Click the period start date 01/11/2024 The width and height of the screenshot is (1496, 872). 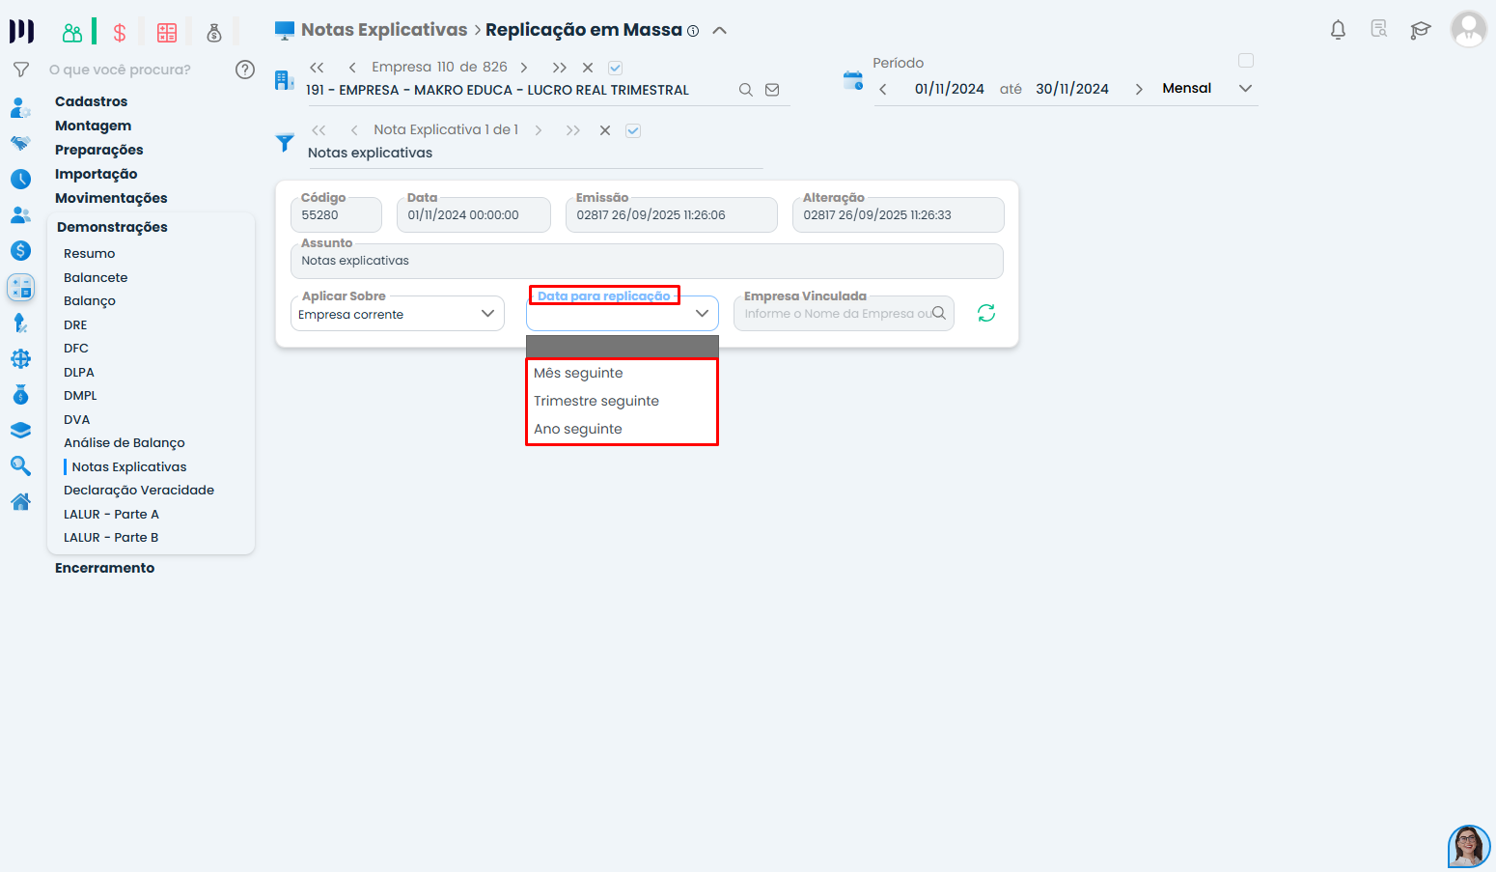click(x=950, y=89)
